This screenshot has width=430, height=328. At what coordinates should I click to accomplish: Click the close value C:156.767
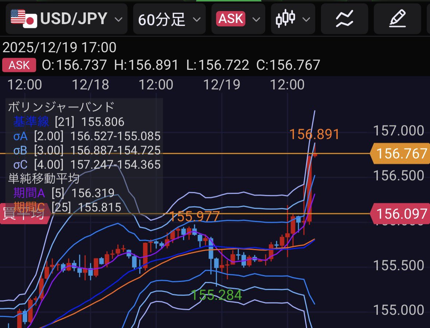tap(288, 65)
